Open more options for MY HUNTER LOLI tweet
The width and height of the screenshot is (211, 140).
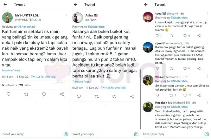coord(67,15)
